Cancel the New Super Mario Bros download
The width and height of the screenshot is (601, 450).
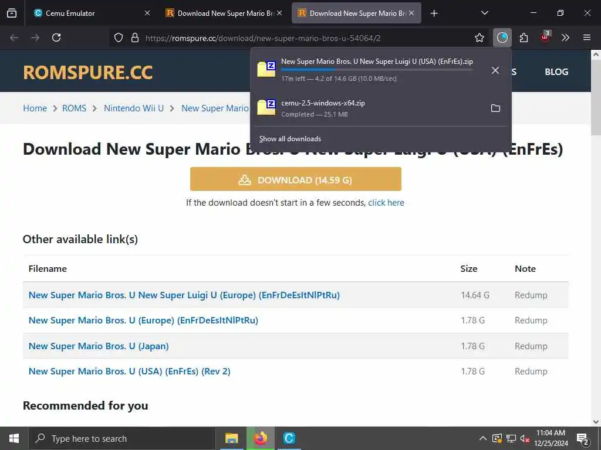pos(495,70)
